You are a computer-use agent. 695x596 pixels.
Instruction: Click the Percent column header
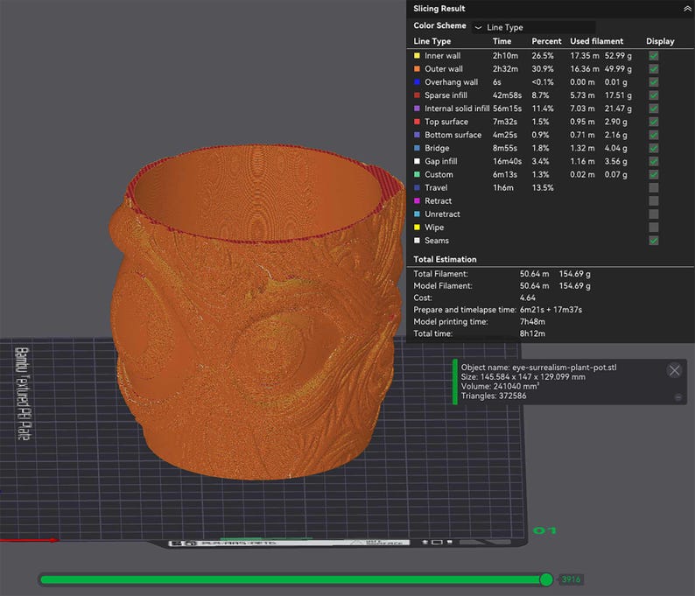click(x=546, y=41)
